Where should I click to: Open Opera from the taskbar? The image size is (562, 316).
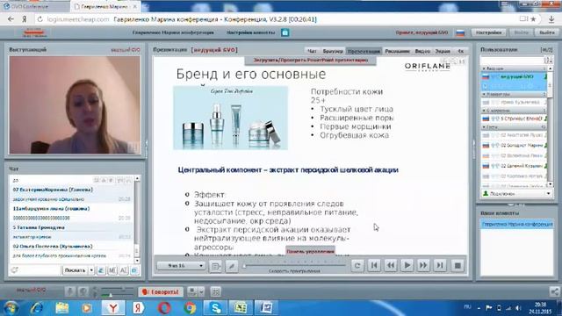[164, 308]
